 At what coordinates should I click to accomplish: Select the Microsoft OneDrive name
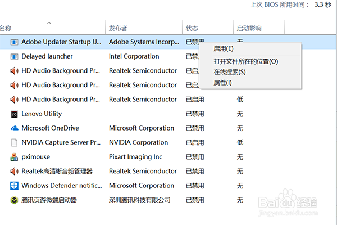pos(51,128)
